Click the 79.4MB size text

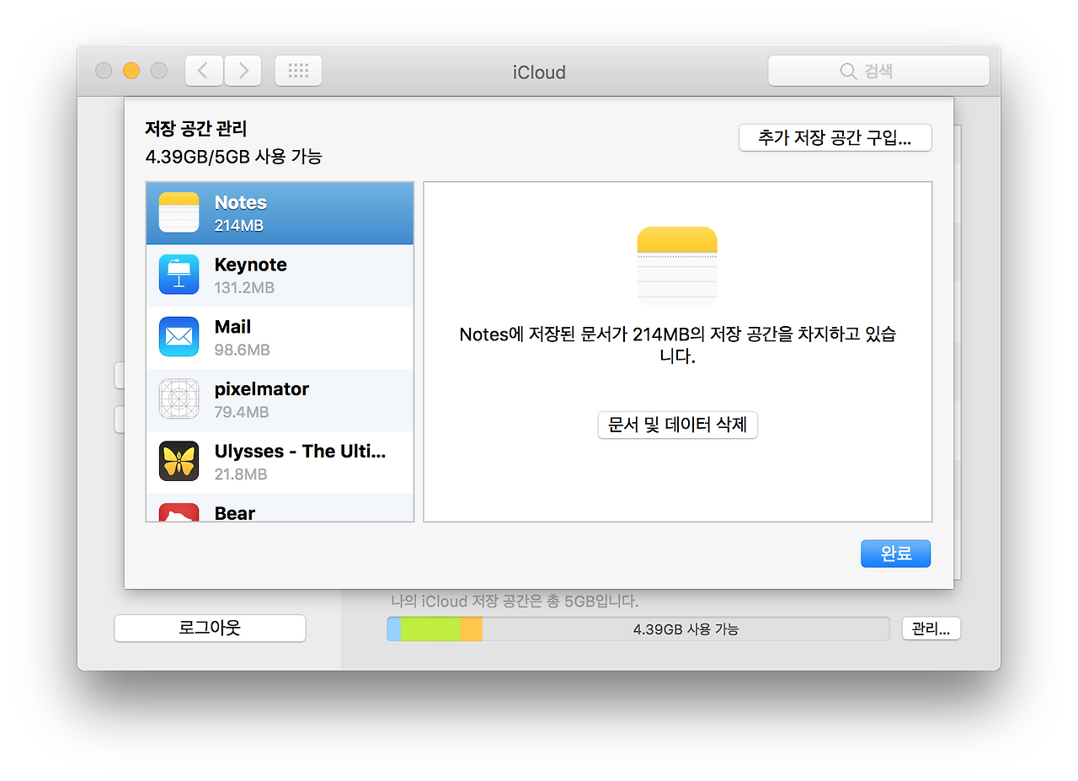click(242, 413)
